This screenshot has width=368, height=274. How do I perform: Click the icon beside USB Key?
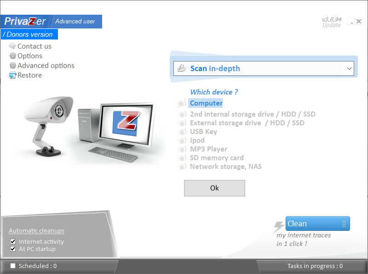point(182,132)
